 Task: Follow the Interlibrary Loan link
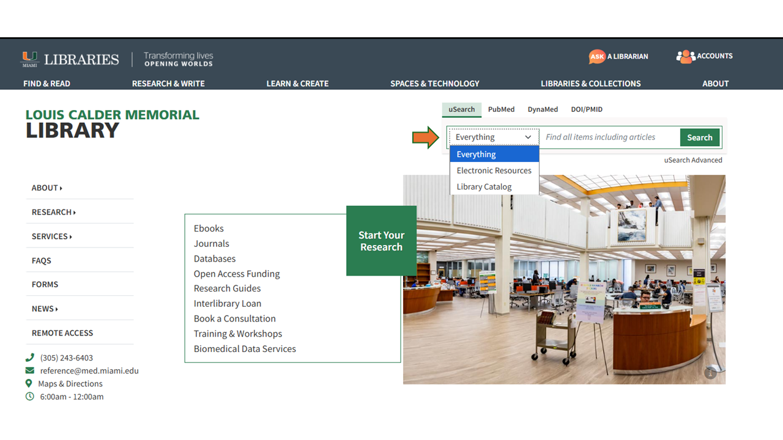point(227,304)
